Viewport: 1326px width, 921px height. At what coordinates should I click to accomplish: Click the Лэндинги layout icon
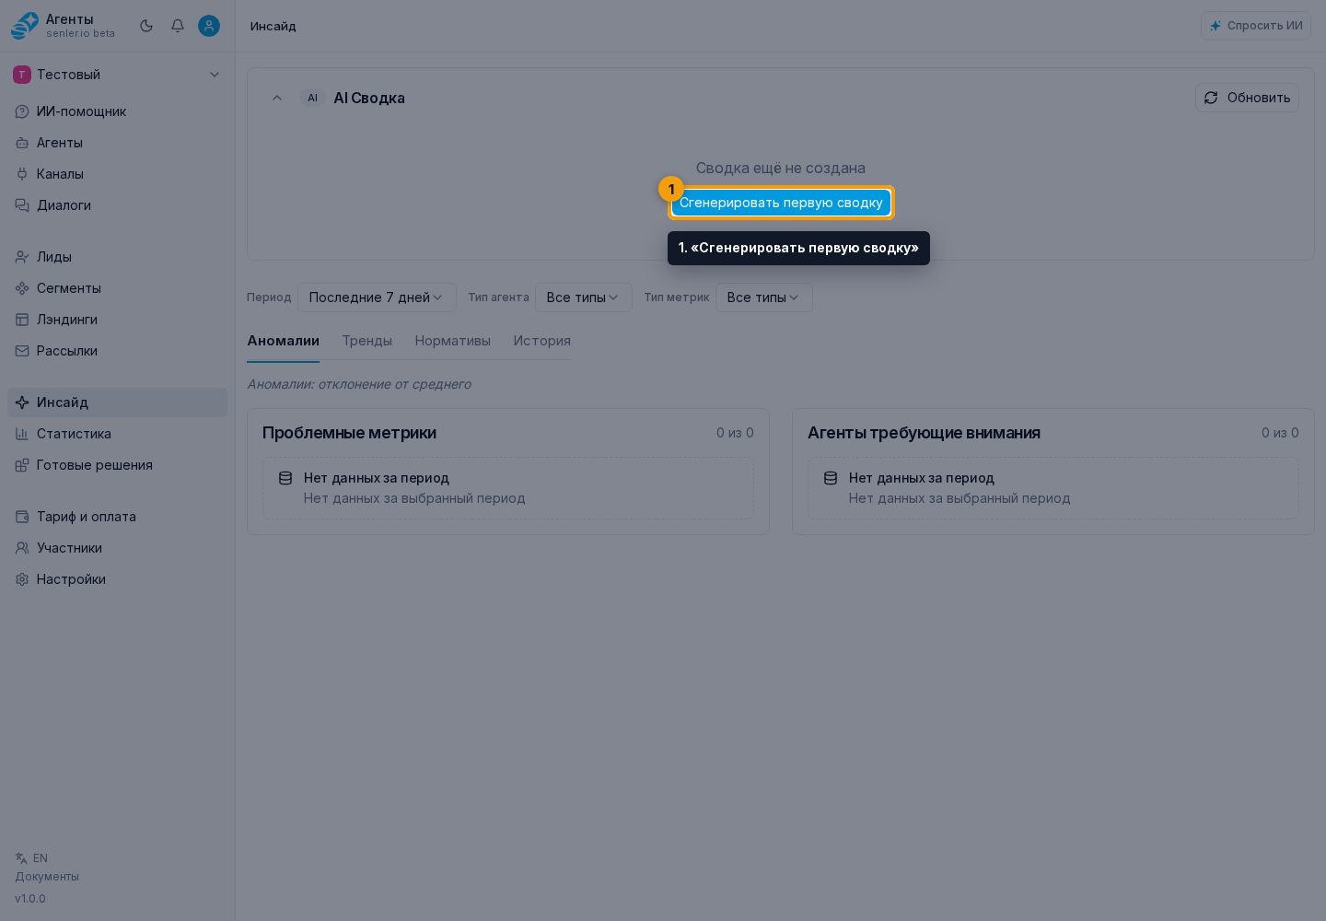point(22,320)
